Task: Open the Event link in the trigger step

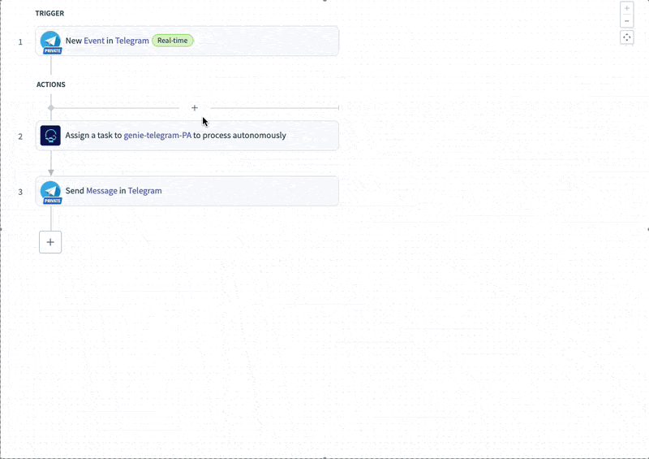Action: (x=94, y=41)
